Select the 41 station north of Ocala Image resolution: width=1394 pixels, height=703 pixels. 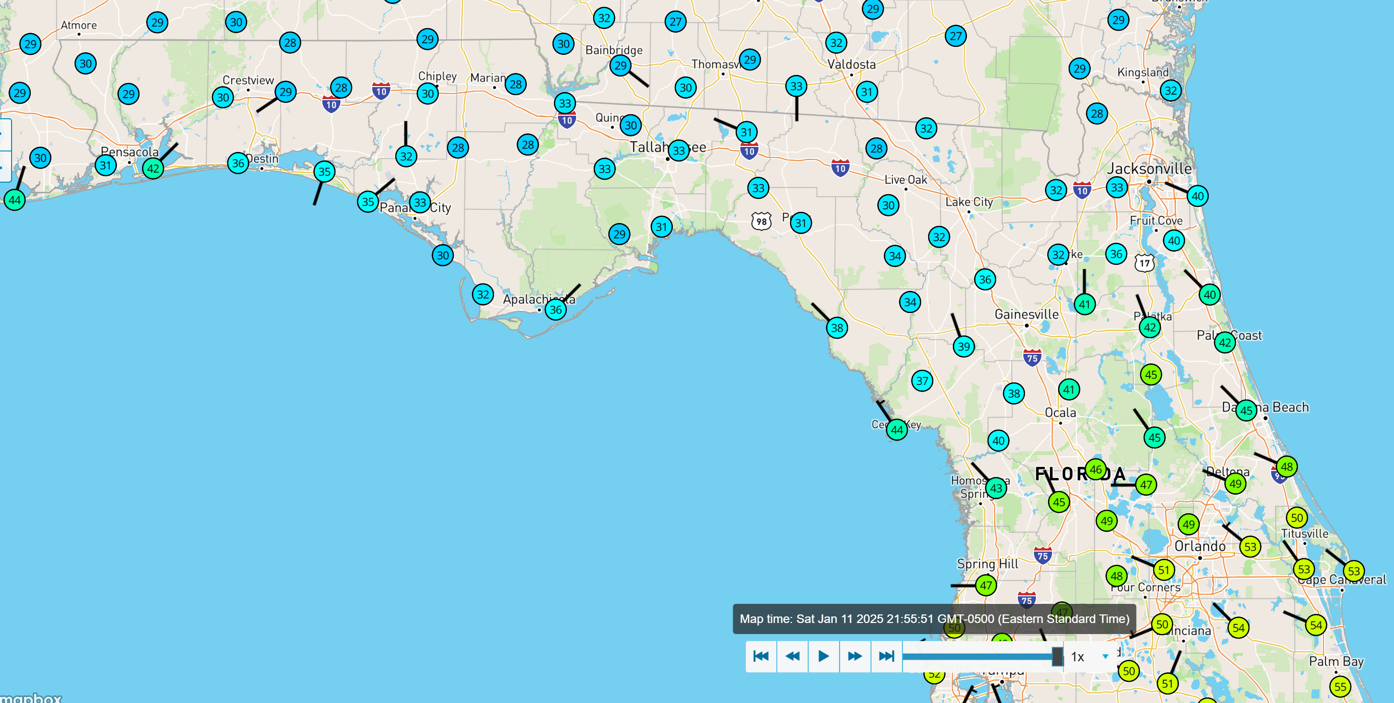point(1069,389)
